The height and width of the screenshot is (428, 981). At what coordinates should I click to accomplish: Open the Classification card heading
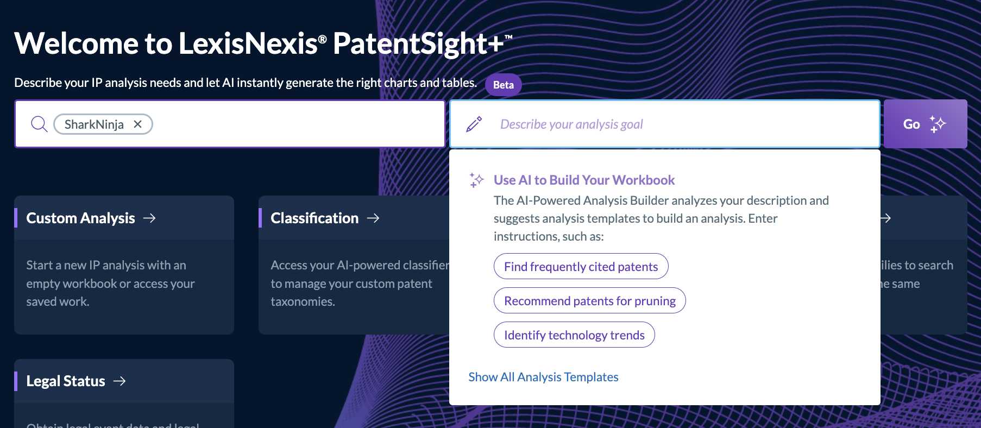point(315,218)
